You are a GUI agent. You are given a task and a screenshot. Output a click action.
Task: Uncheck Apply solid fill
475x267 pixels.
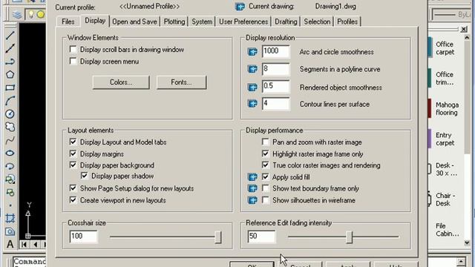(266, 177)
